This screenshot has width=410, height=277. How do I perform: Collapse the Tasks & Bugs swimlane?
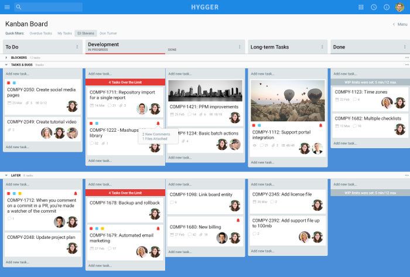point(6,64)
